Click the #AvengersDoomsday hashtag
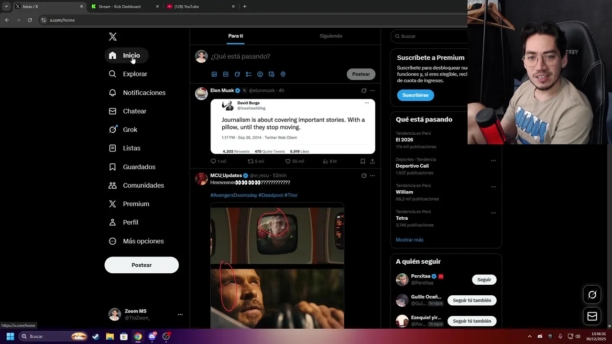 pos(234,195)
